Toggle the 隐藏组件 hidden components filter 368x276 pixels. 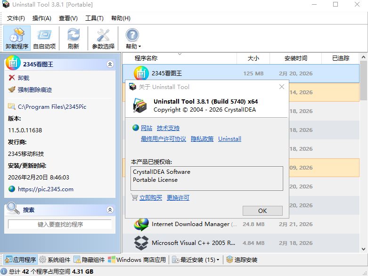coord(89,260)
